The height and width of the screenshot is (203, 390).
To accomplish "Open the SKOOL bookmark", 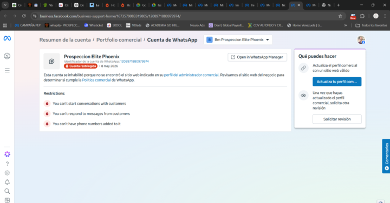I will (114, 25).
